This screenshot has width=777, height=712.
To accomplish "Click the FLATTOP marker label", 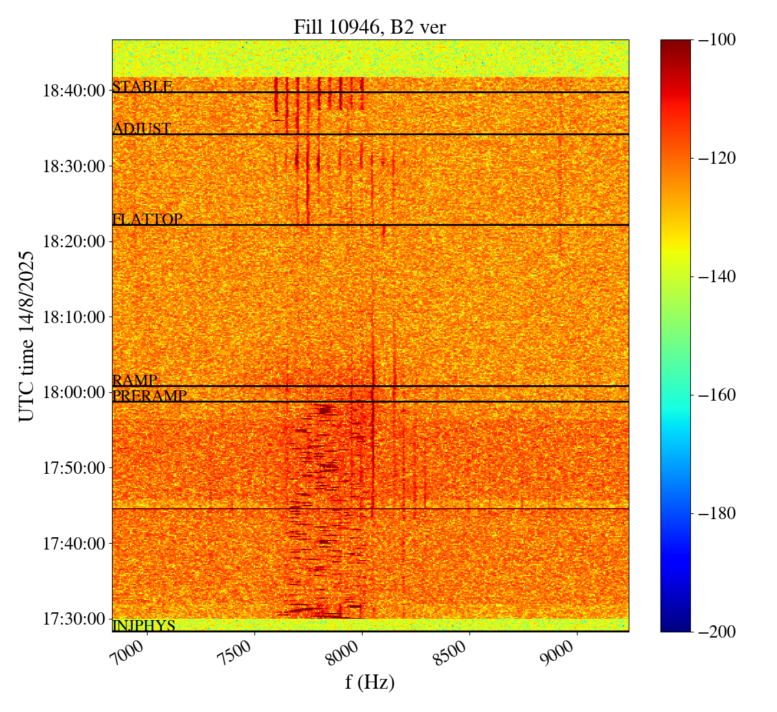I will click(x=148, y=219).
